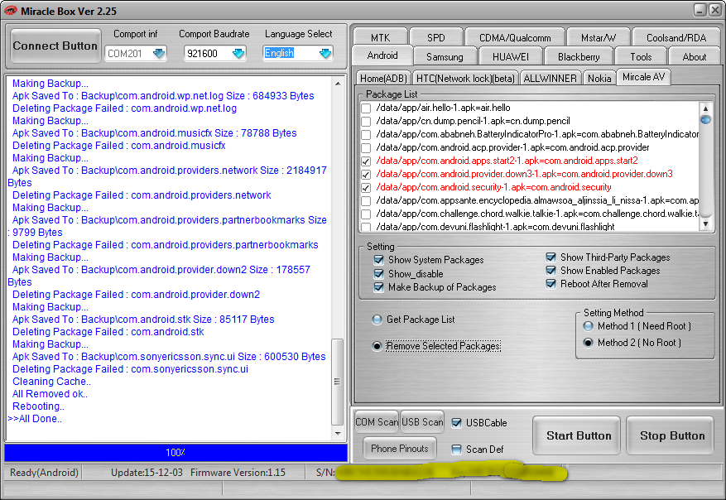Switch to the MTK tab

380,37
